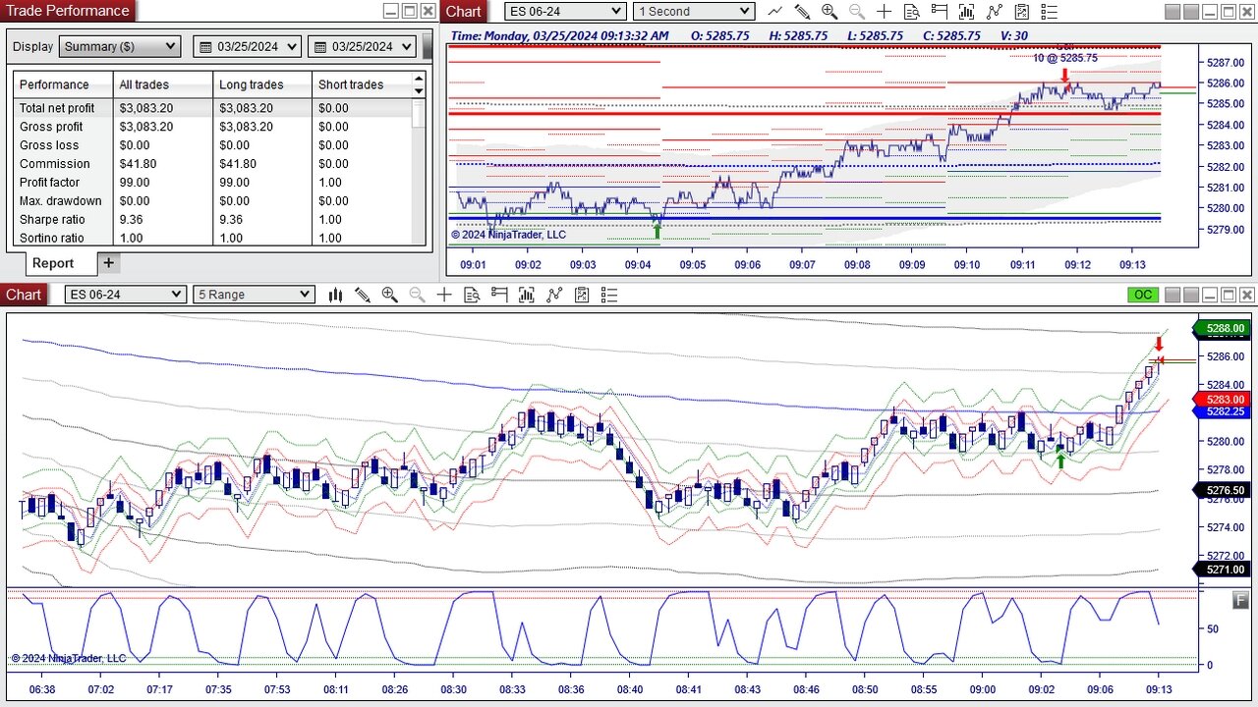This screenshot has width=1258, height=707.
Task: Click the Performance column header
Action: tap(63, 84)
